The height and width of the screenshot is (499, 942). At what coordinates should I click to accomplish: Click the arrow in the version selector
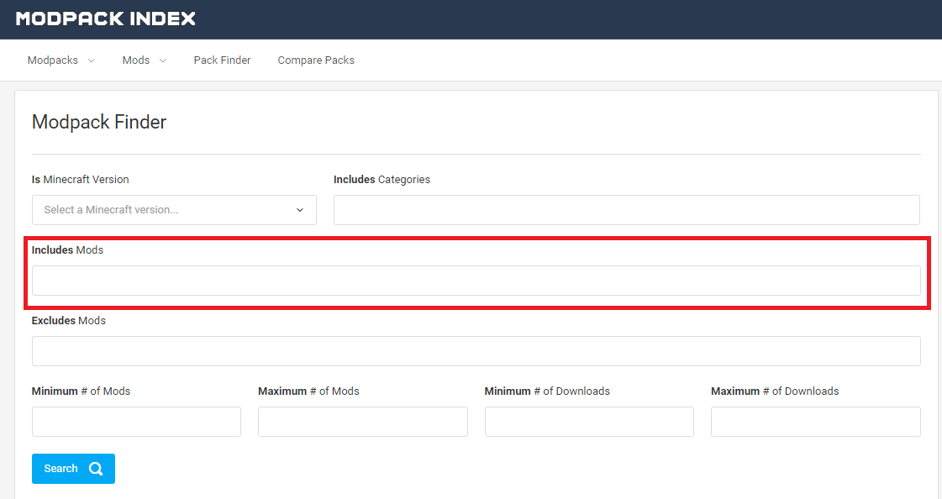pyautogui.click(x=300, y=210)
